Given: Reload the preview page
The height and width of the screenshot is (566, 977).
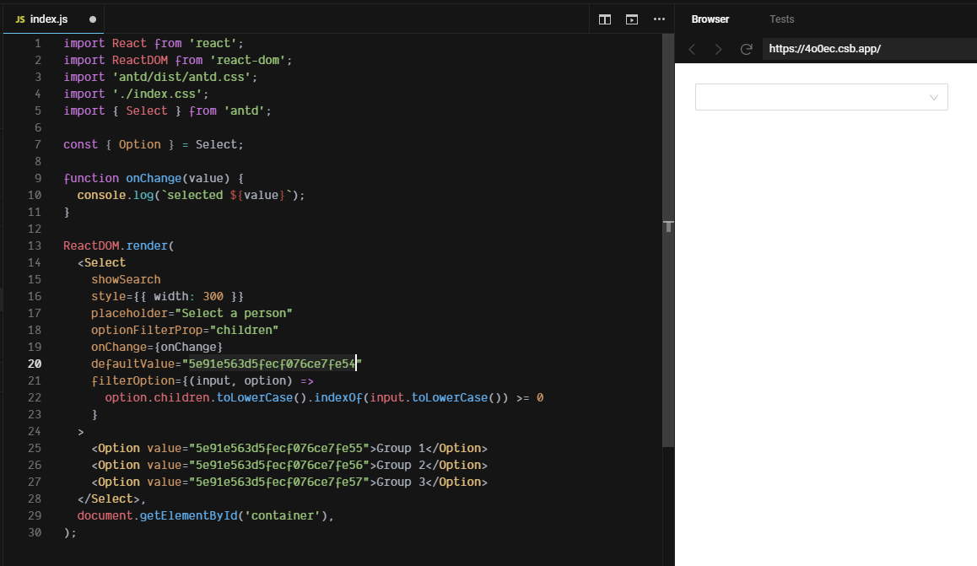Looking at the screenshot, I should tap(746, 49).
